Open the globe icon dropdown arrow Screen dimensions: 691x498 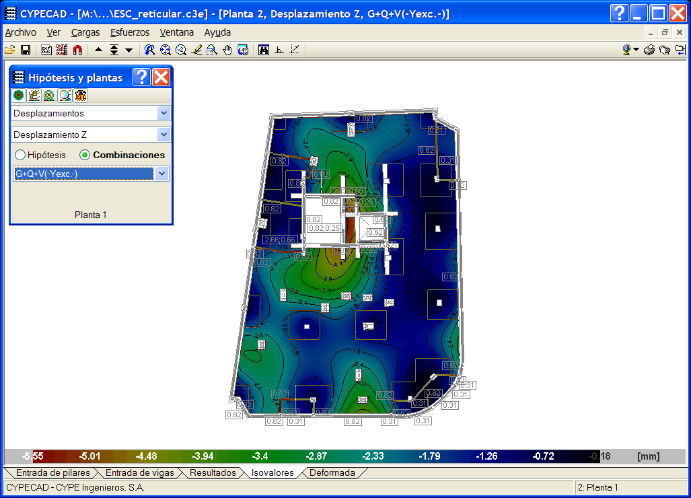(637, 50)
